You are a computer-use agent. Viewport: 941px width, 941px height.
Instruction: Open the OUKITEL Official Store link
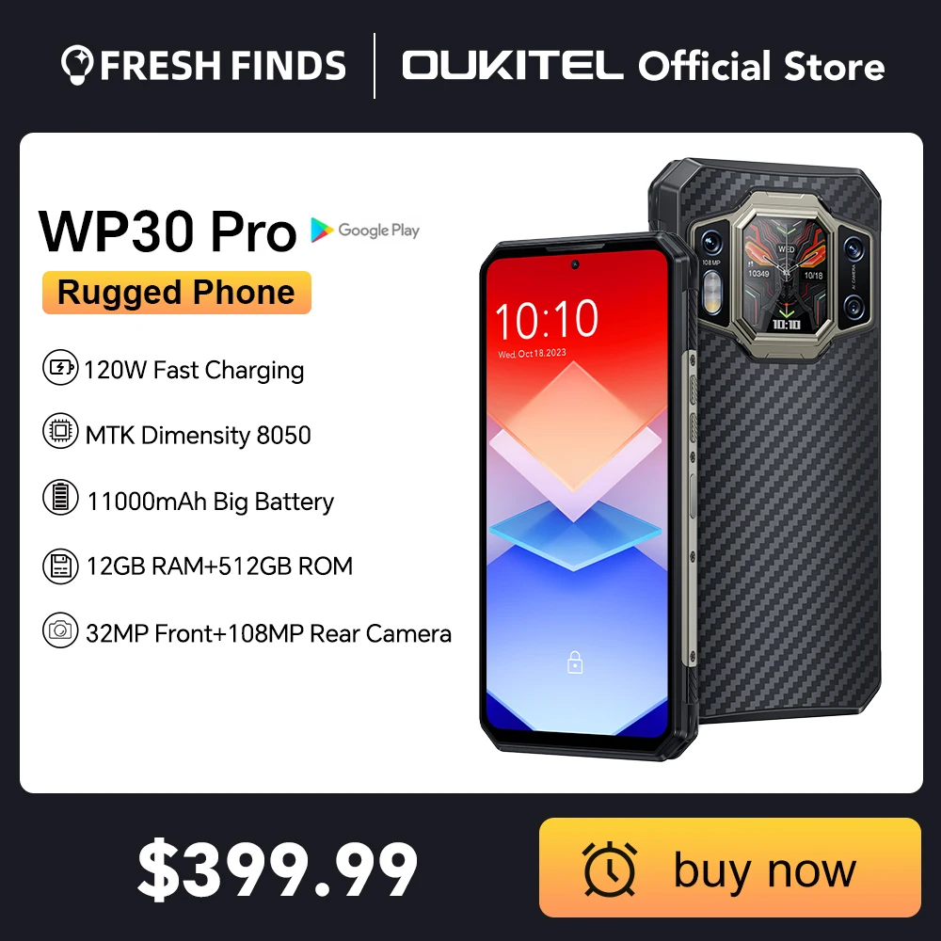coord(644,66)
